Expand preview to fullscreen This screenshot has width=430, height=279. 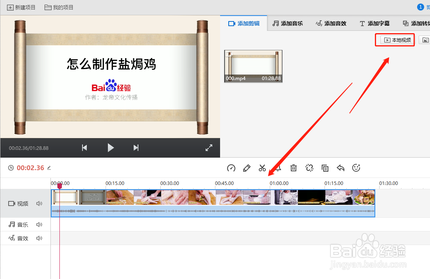(x=209, y=148)
